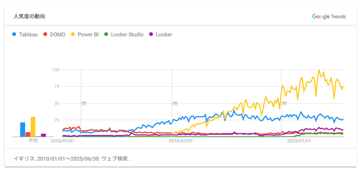The width and height of the screenshot is (362, 174).
Task: Click the 2023/01/01 axis date label
Action: tap(299, 141)
